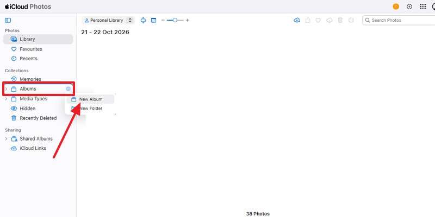The height and width of the screenshot is (217, 435).
Task: Open Recently Deleted
Action: (38, 118)
